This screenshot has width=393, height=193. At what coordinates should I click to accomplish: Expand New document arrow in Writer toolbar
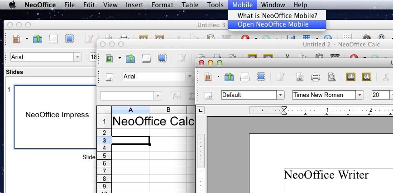point(218,77)
